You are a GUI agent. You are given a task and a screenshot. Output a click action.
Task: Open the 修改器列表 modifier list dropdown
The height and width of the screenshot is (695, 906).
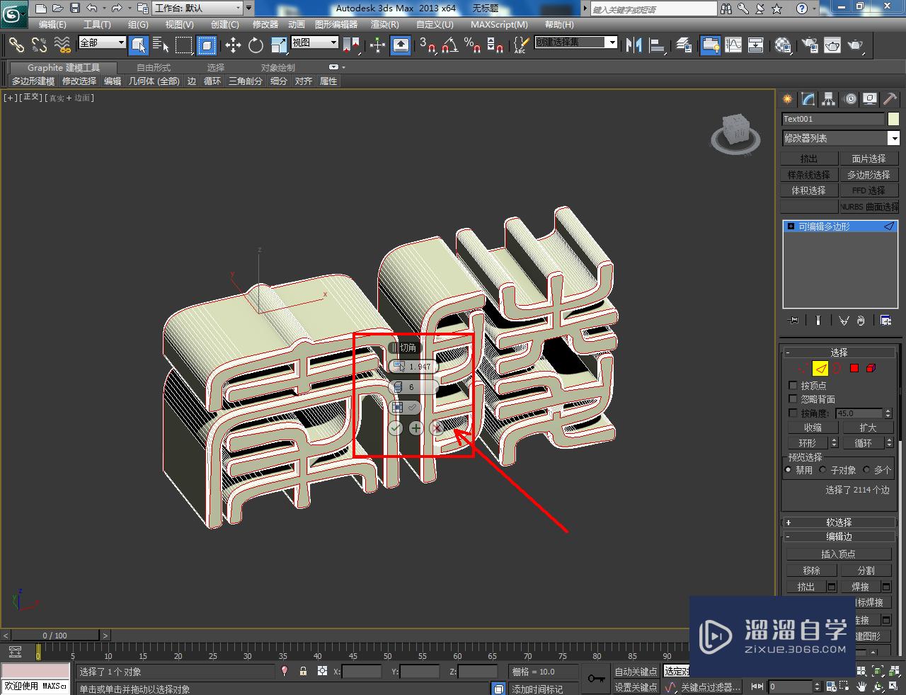841,138
